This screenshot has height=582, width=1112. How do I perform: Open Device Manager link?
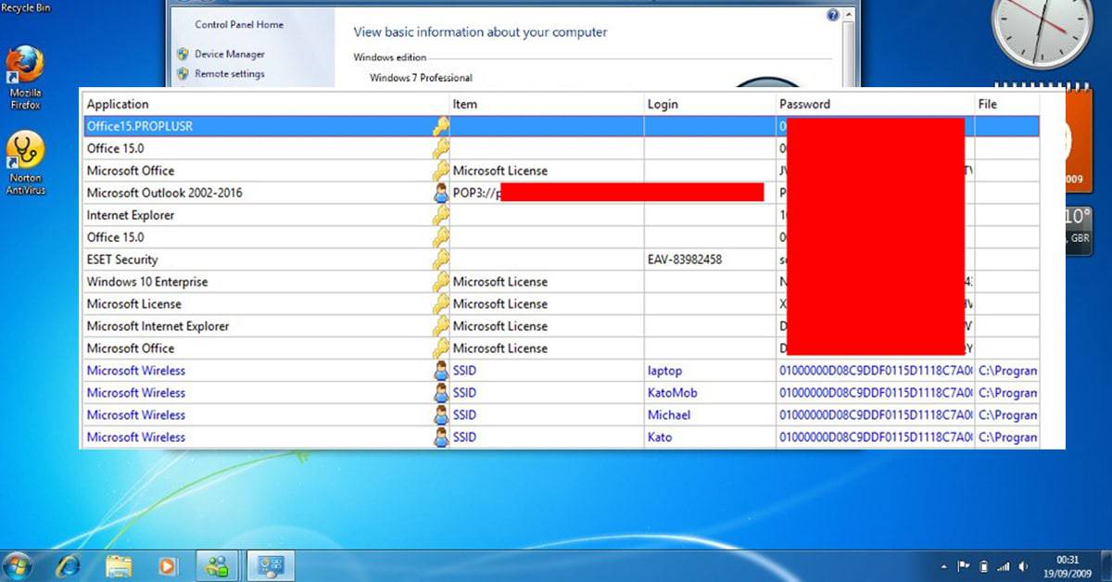[229, 55]
